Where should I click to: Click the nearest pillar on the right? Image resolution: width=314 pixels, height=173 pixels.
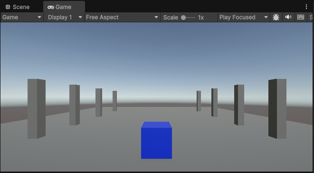coord(277,109)
